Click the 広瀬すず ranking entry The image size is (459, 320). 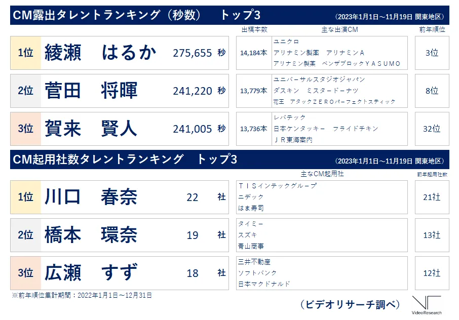(x=120, y=273)
